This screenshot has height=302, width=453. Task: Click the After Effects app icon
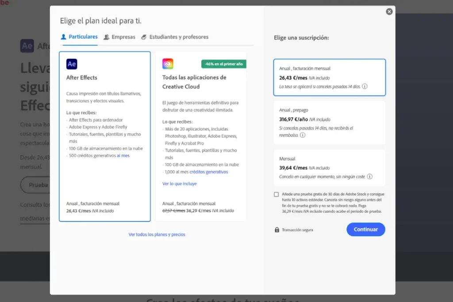click(72, 64)
